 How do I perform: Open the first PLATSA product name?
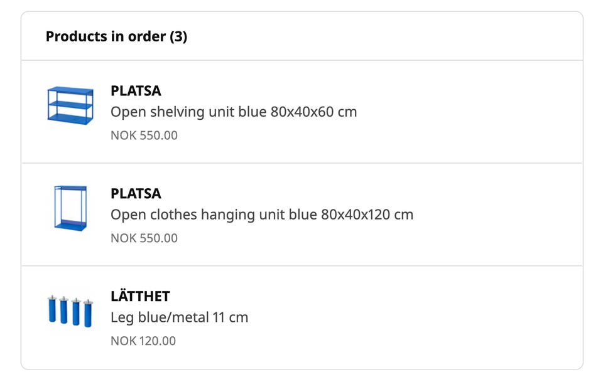pos(136,91)
